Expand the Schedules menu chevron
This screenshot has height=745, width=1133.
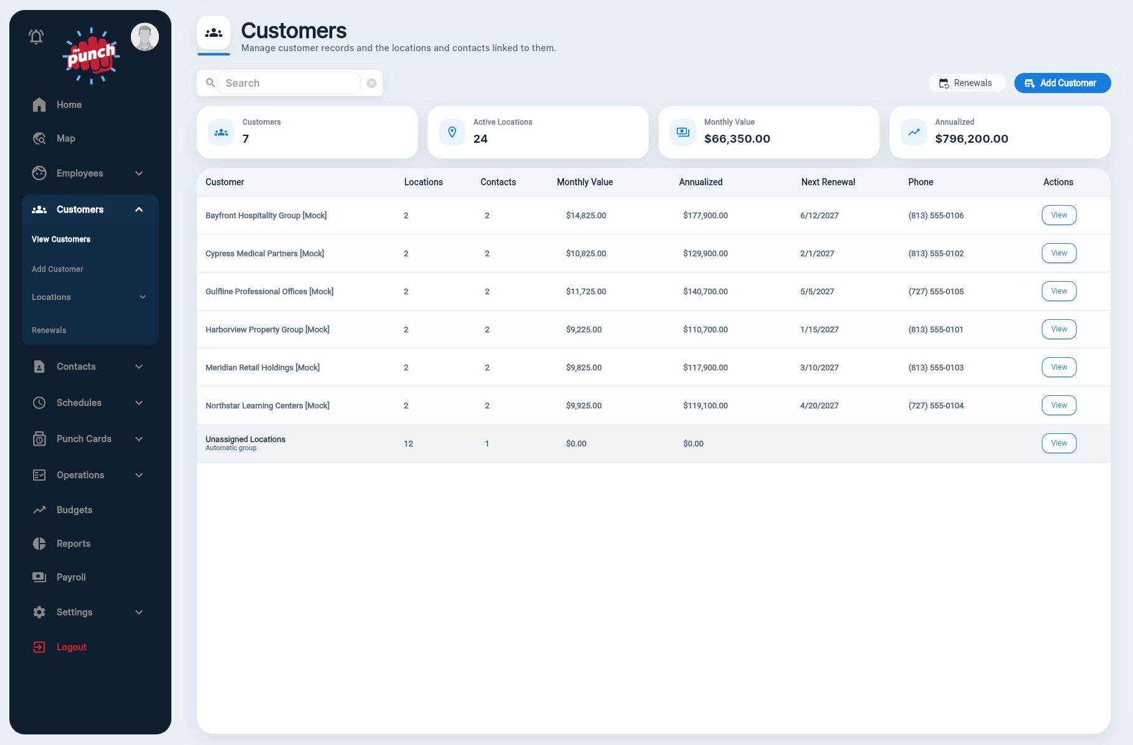click(139, 403)
